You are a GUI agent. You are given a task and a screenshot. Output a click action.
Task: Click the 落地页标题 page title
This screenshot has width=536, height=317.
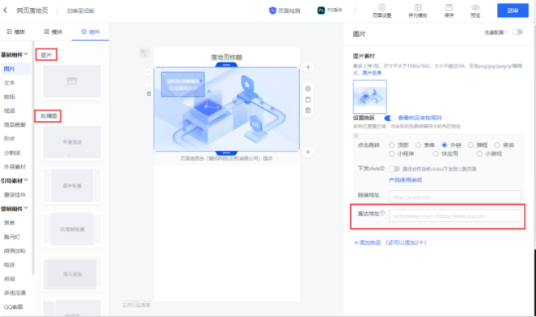click(226, 57)
